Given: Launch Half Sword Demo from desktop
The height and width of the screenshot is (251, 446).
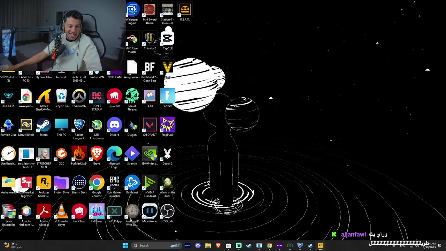Looking at the screenshot, I should pos(150,14).
